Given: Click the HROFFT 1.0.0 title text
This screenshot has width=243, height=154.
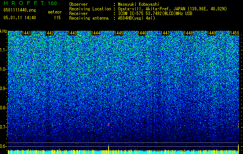Looking at the screenshot, I should tap(30, 3).
